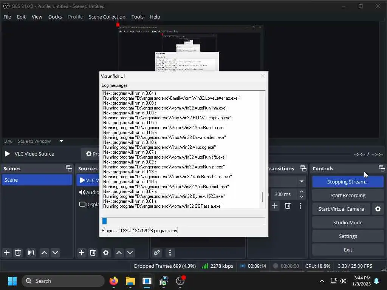
Task: Open the View menu
Action: point(37,17)
